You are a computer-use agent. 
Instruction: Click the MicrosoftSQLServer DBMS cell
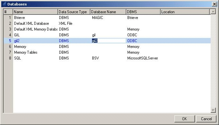click(x=143, y=58)
